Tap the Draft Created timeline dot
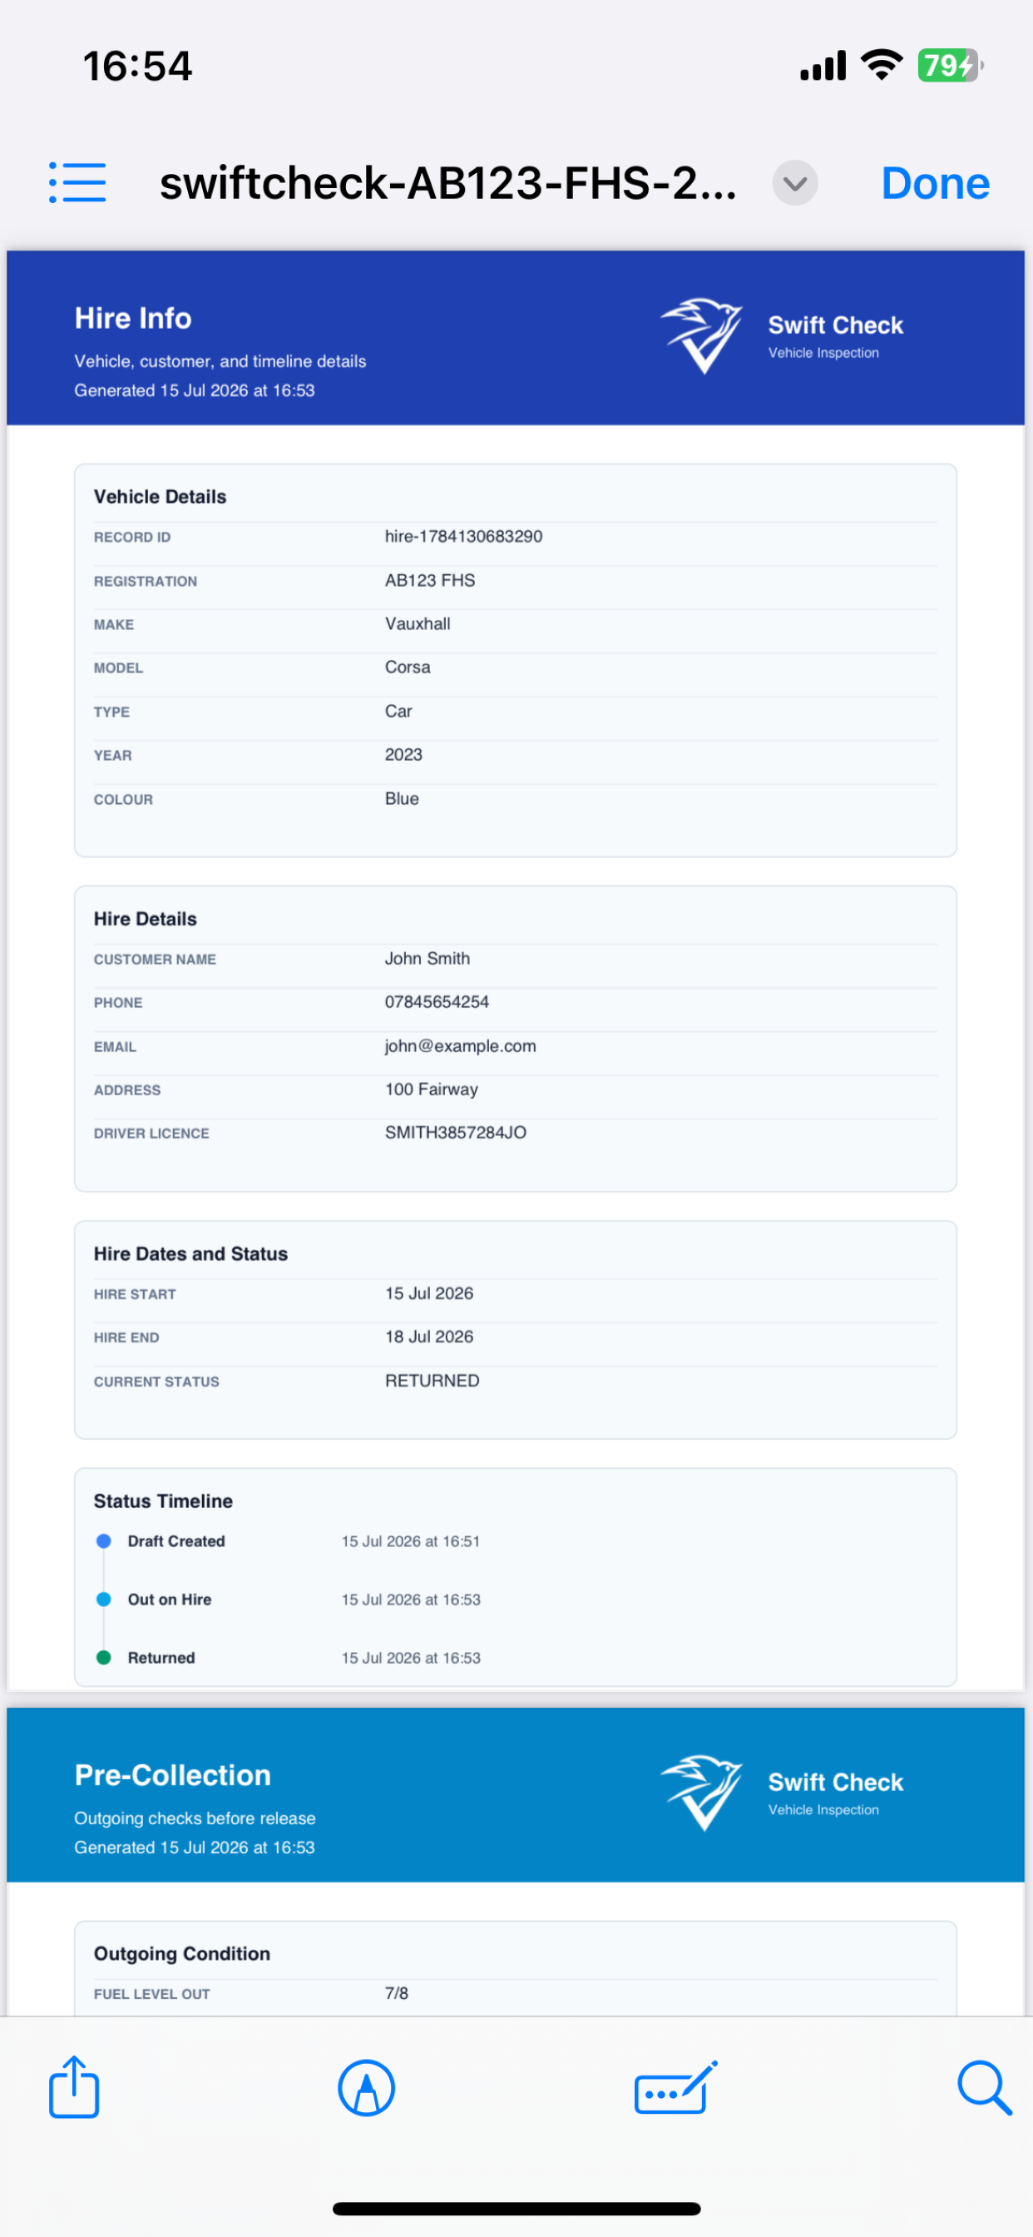Screen dimensions: 1033x2237 click(x=103, y=1540)
